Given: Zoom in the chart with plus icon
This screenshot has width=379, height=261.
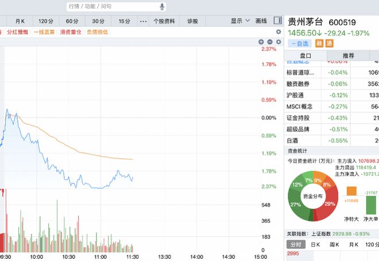Looking at the screenshot, I should 261,42.
